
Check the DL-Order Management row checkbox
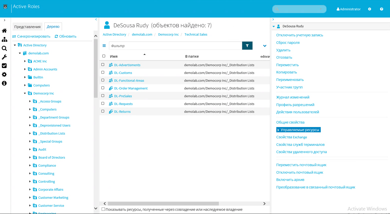[x=103, y=88]
